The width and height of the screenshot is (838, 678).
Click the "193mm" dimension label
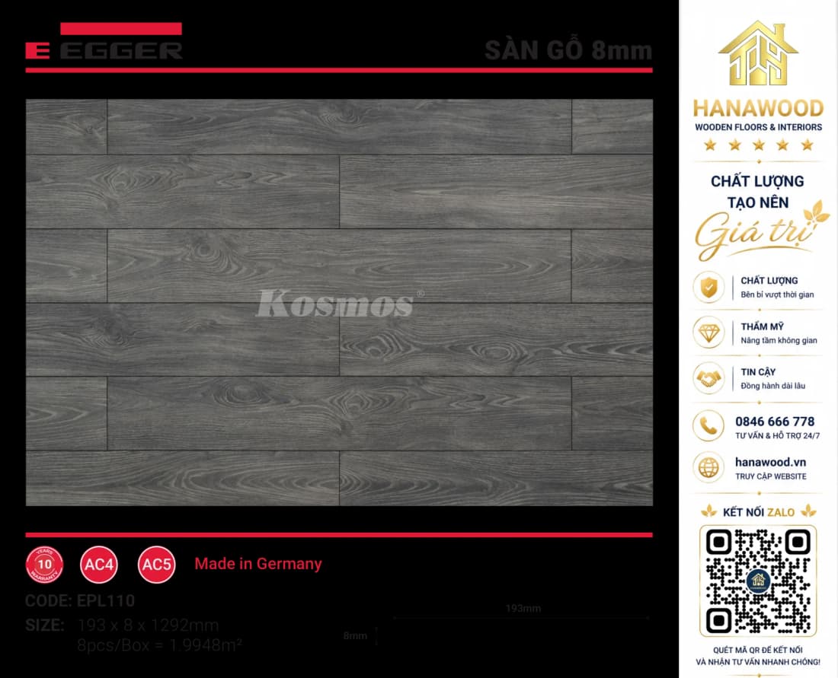[523, 608]
